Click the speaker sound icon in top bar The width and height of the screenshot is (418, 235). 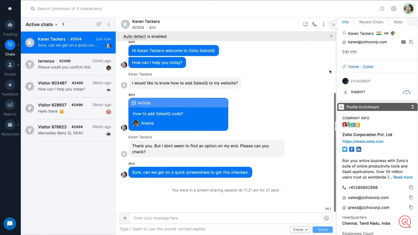(x=382, y=9)
